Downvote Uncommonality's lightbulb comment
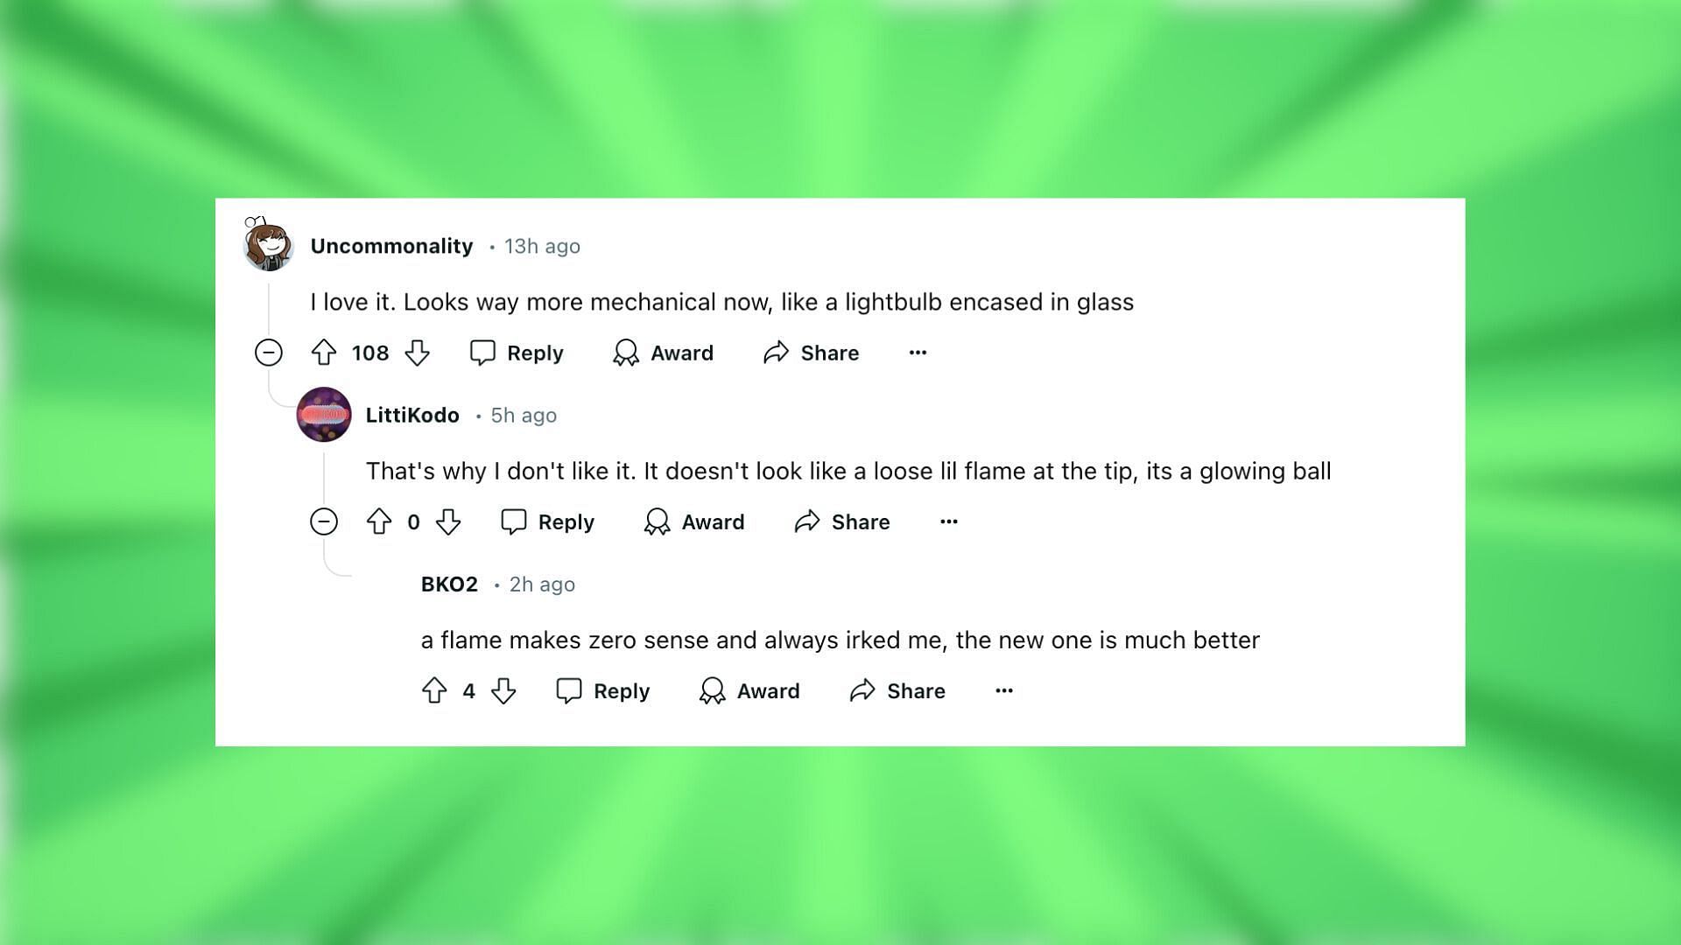 tap(417, 353)
